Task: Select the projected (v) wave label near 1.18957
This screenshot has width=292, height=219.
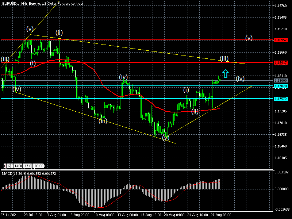Action: coord(249,38)
